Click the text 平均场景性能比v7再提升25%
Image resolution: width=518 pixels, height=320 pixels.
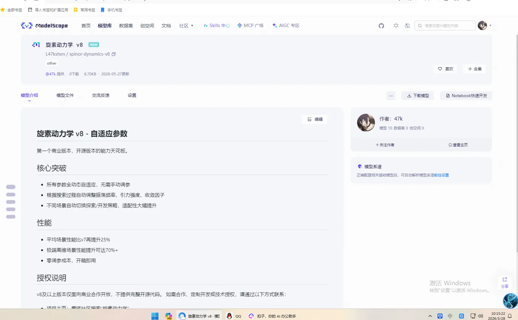coord(78,240)
